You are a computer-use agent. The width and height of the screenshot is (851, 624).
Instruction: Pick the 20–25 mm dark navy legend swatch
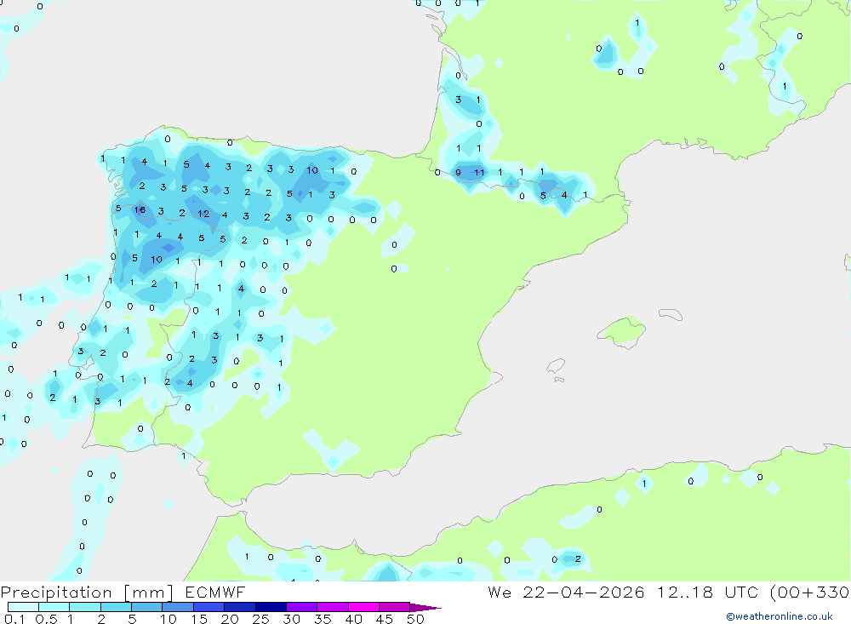point(239,607)
